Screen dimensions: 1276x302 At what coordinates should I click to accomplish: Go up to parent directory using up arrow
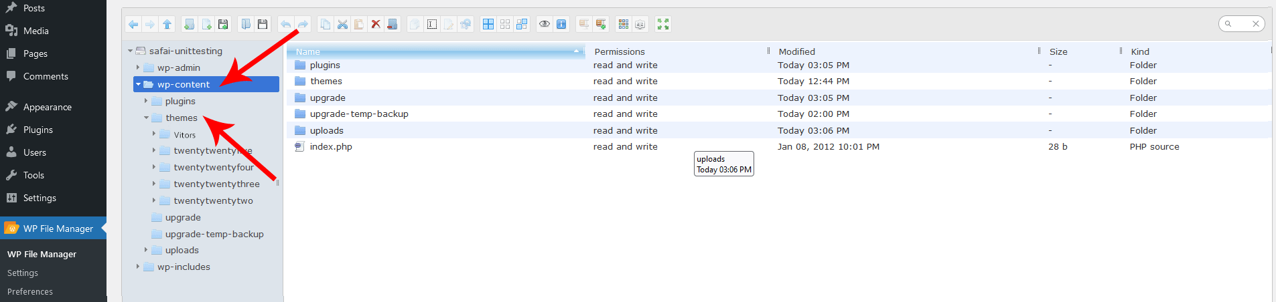(x=167, y=25)
